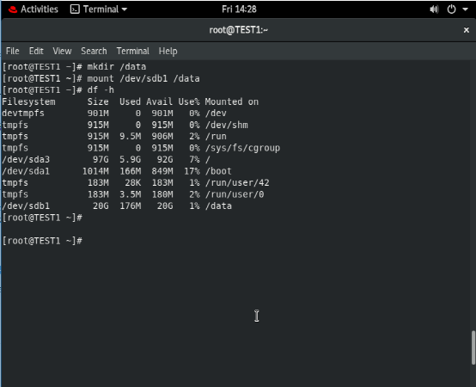
Task: Open the Edit menu
Action: click(36, 51)
